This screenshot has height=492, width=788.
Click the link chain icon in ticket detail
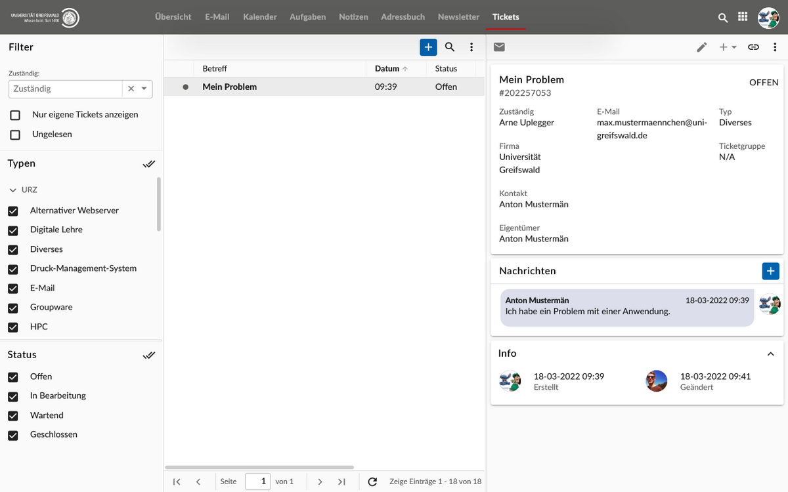tap(753, 47)
